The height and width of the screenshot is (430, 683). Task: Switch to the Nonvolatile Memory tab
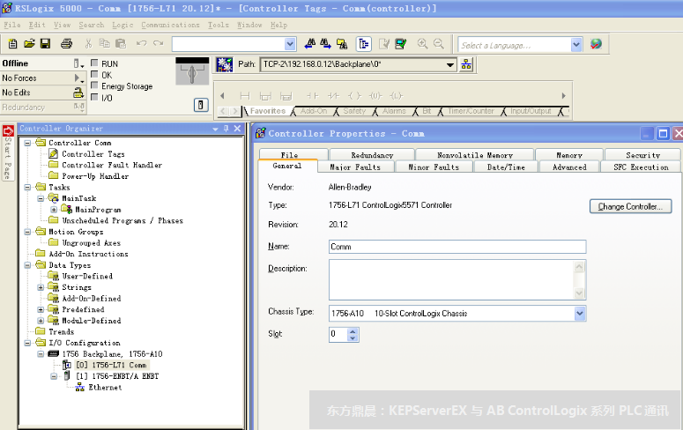(x=475, y=155)
